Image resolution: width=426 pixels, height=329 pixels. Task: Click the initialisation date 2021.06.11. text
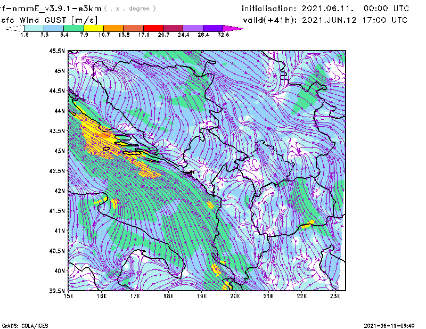(327, 9)
